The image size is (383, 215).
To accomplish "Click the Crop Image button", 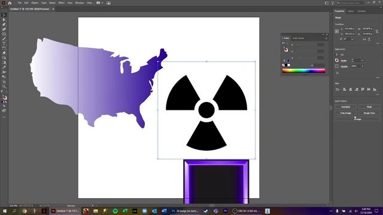I will click(x=345, y=113).
